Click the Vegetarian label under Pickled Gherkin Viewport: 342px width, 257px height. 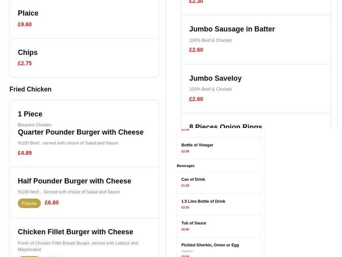pyautogui.click(x=187, y=250)
